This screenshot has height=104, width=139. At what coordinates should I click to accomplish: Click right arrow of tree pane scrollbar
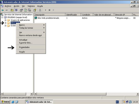pyautogui.click(x=32, y=94)
